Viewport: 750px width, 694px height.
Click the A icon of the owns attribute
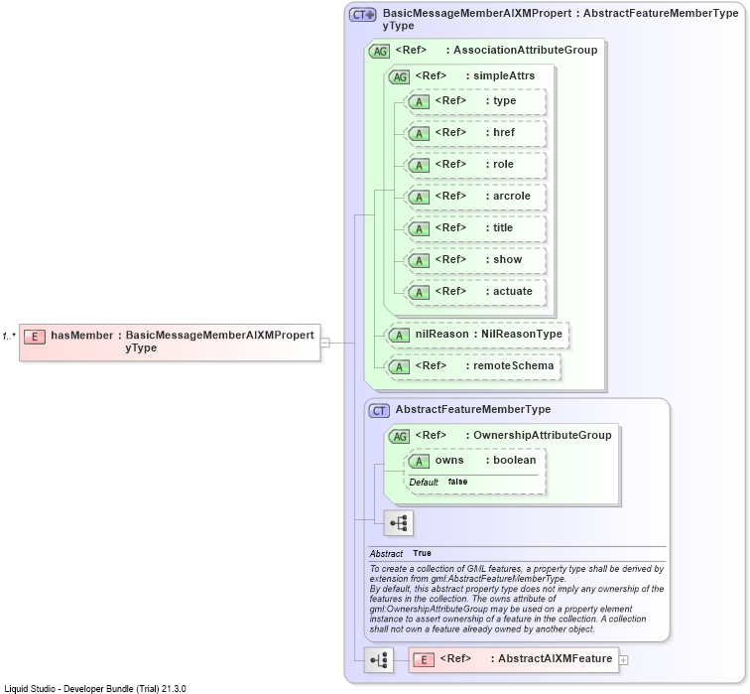419,461
